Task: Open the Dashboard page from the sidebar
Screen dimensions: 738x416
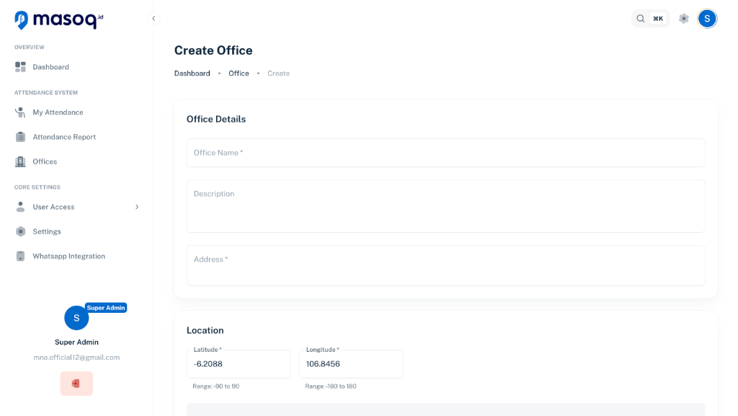Action: pyautogui.click(x=50, y=66)
